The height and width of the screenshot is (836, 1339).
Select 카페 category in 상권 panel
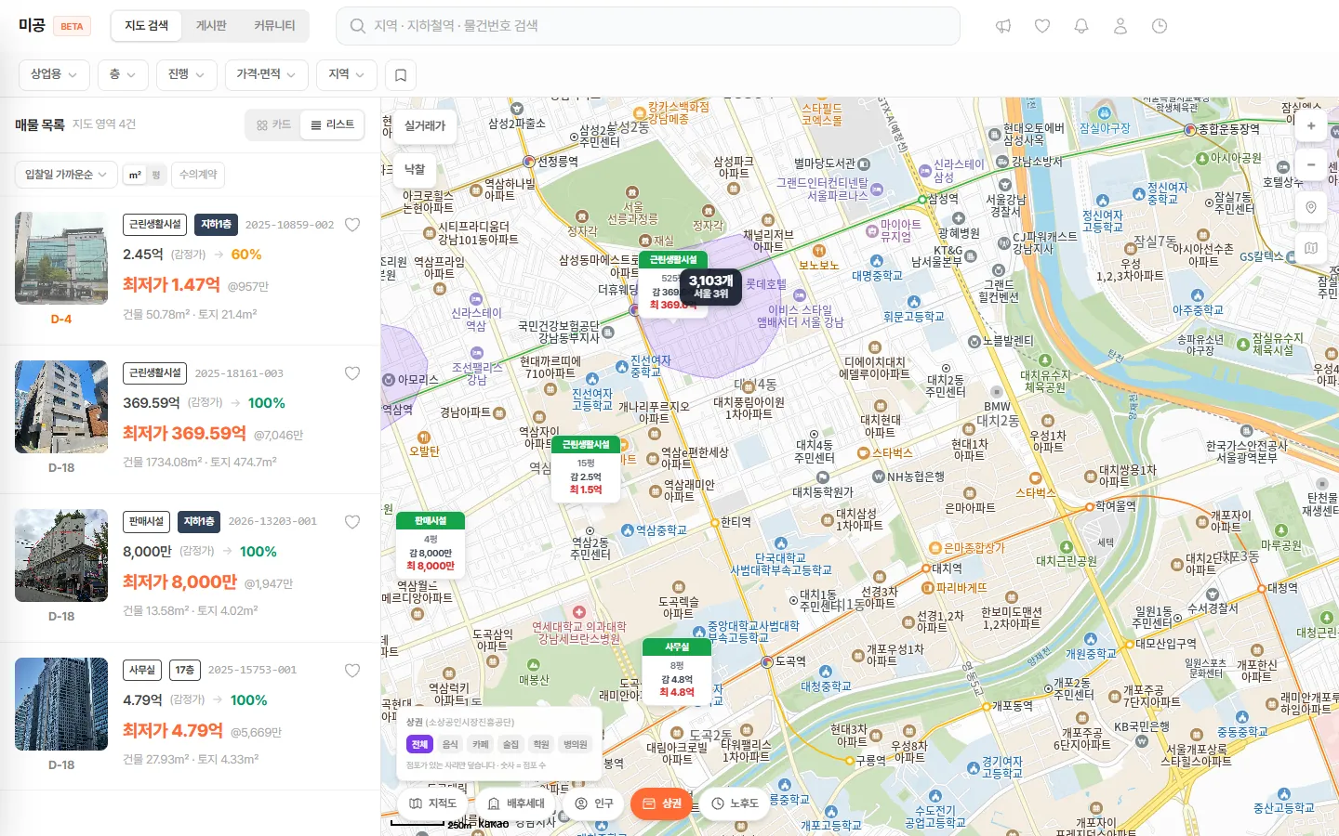tap(481, 744)
